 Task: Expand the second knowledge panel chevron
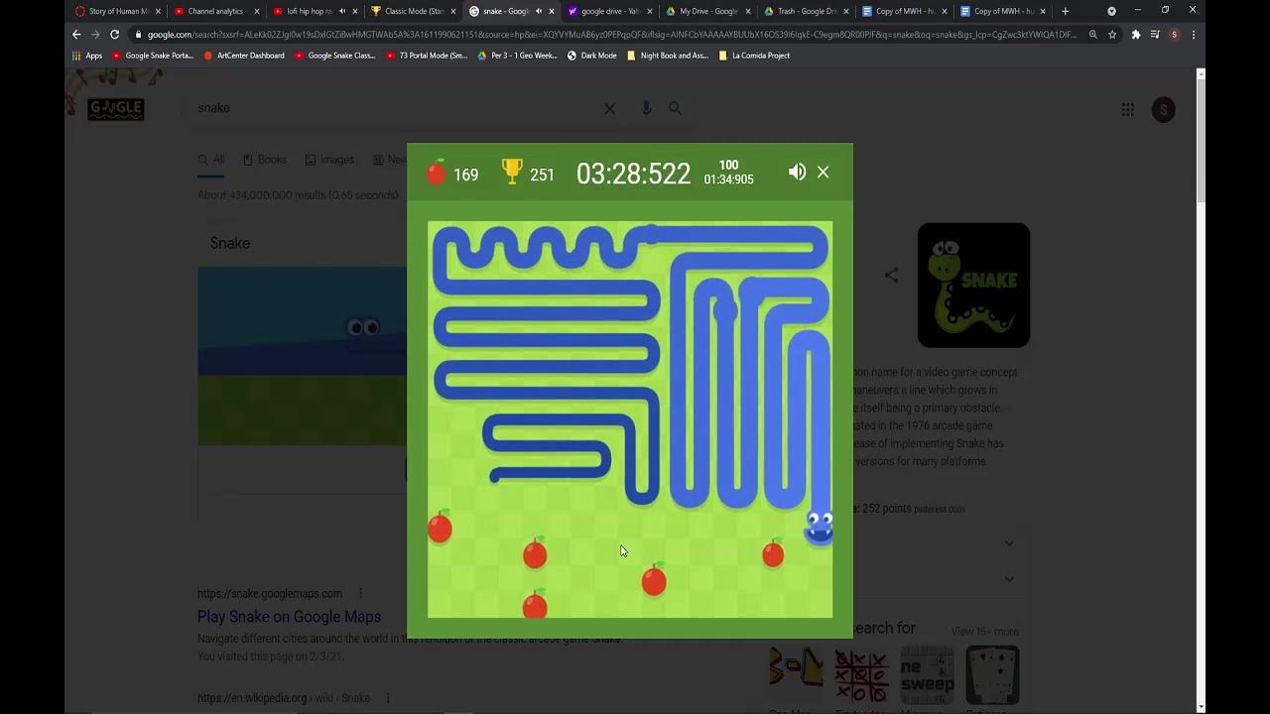1009,579
